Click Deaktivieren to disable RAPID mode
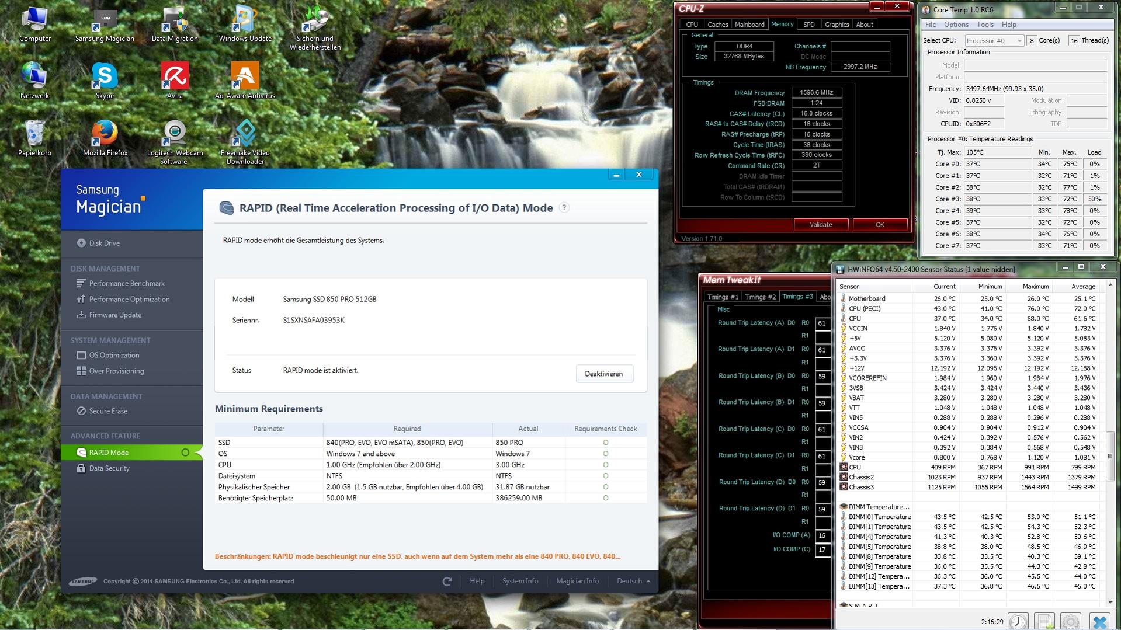Screen dimensions: 1121x630 [605, 374]
